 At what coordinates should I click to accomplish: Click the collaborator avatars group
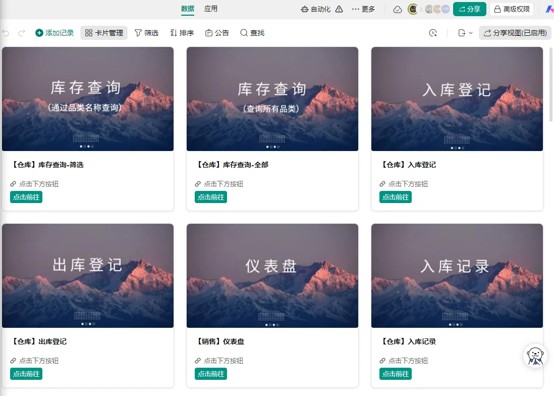coord(437,9)
